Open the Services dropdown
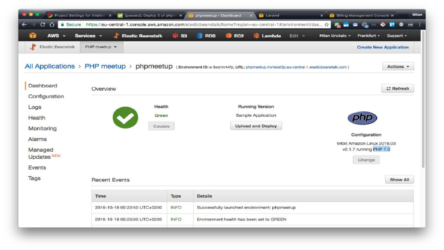This screenshot has height=250, width=444. point(88,36)
